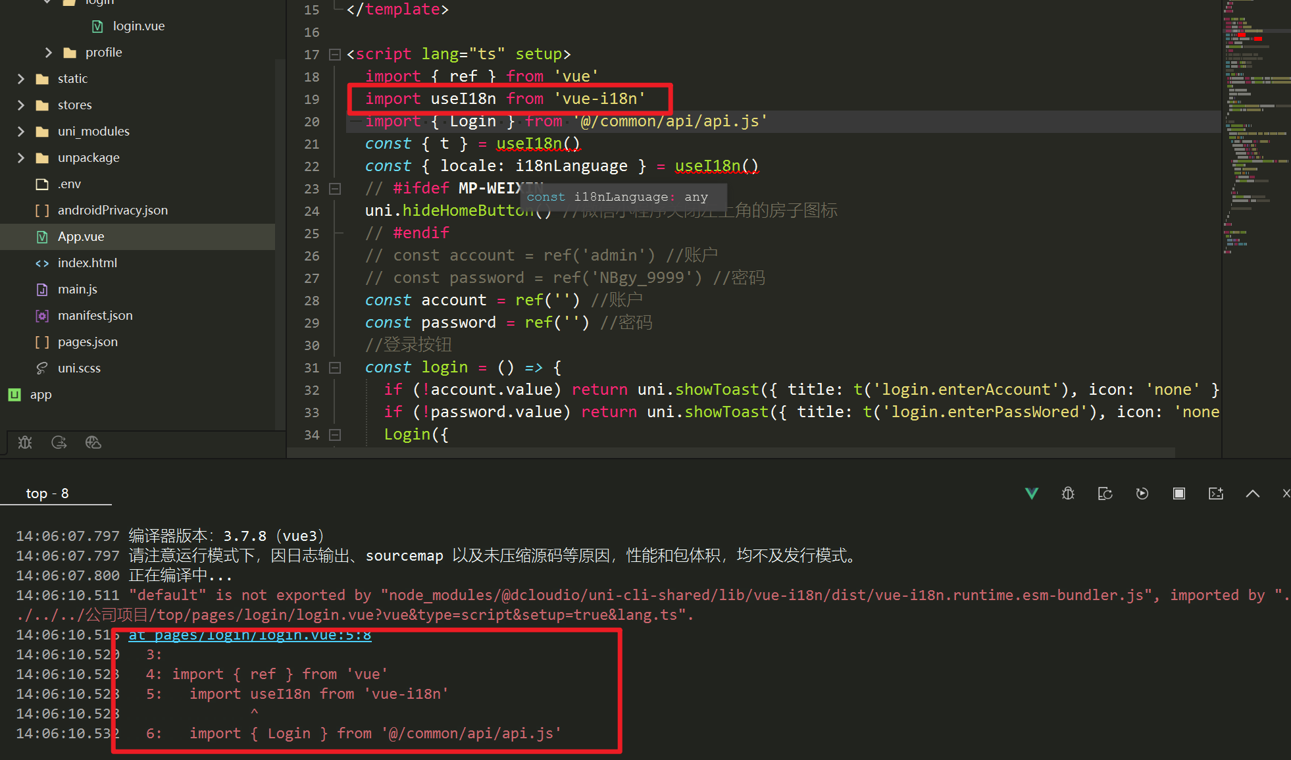Click the sync arrows icon below project tree
1291x760 pixels.
[x=59, y=443]
